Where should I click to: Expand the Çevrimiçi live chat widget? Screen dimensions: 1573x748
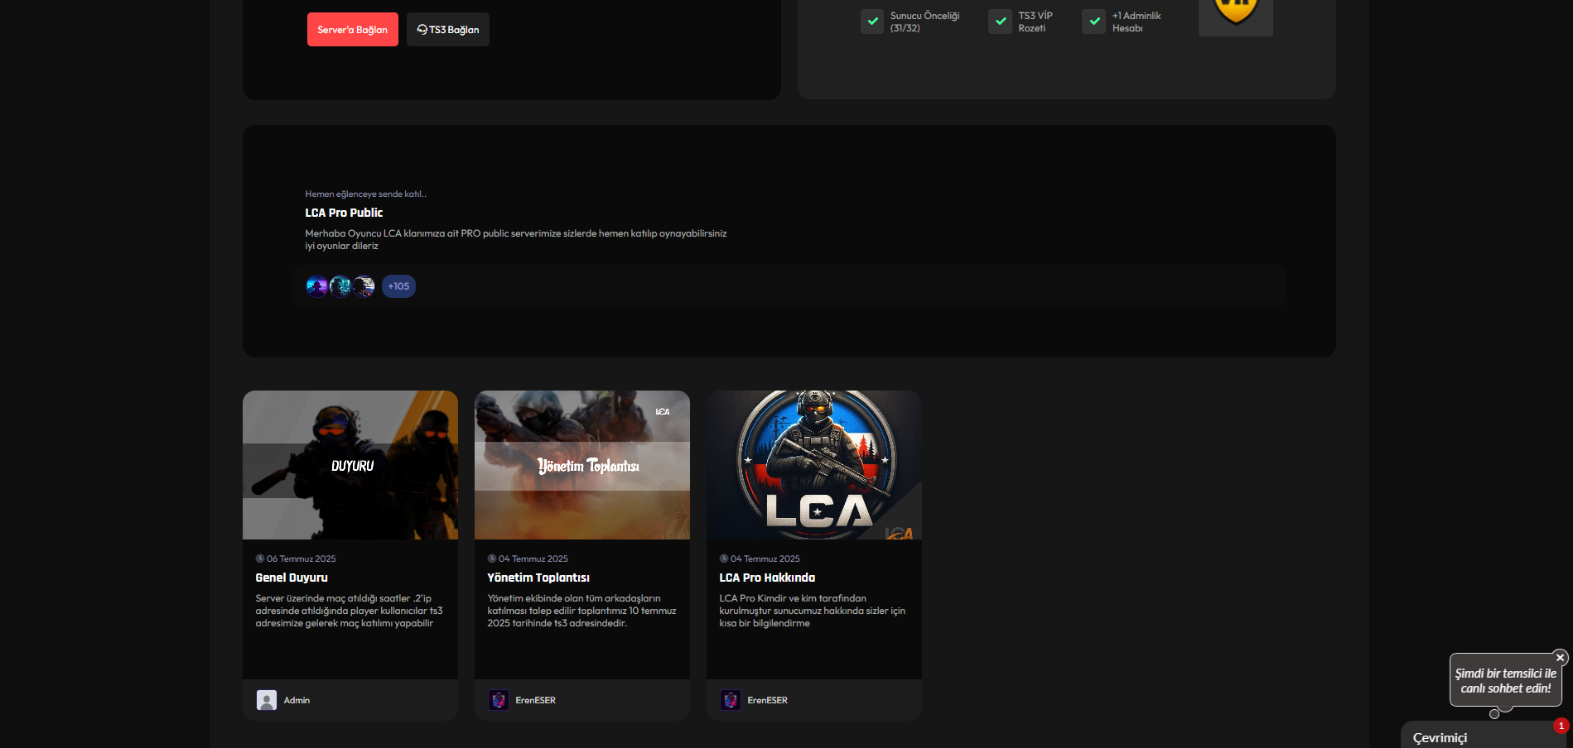coord(1483,736)
